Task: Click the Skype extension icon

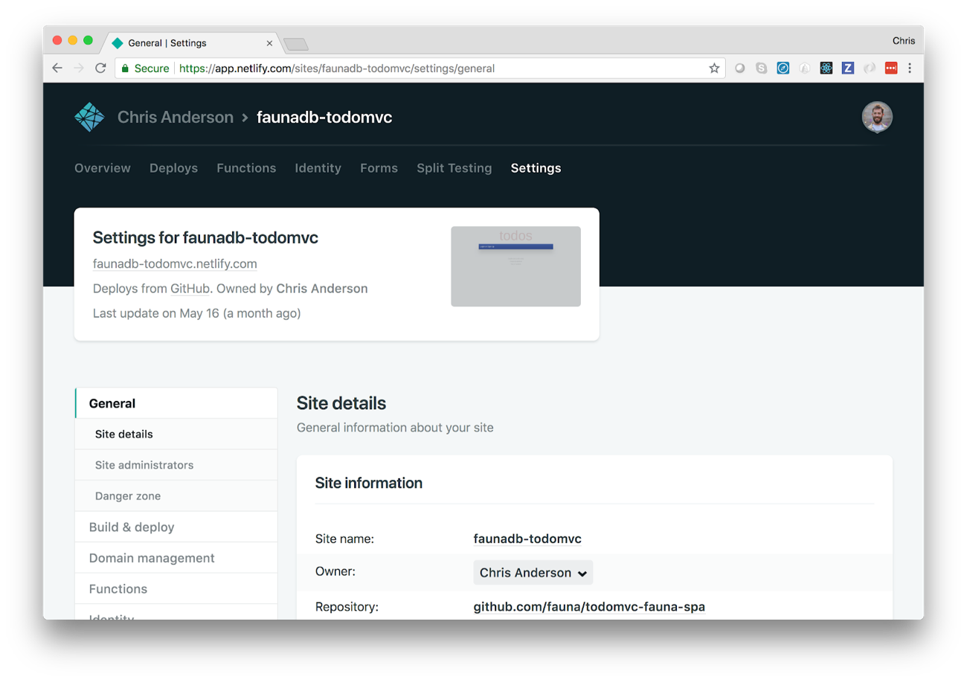Action: [x=762, y=68]
